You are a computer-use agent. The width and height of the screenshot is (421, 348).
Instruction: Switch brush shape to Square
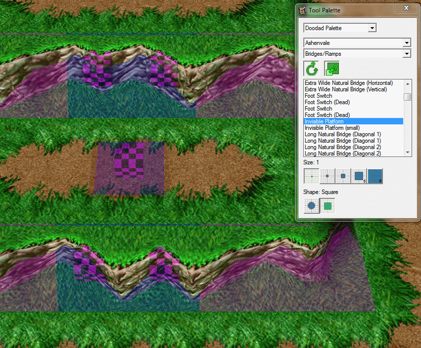point(327,206)
